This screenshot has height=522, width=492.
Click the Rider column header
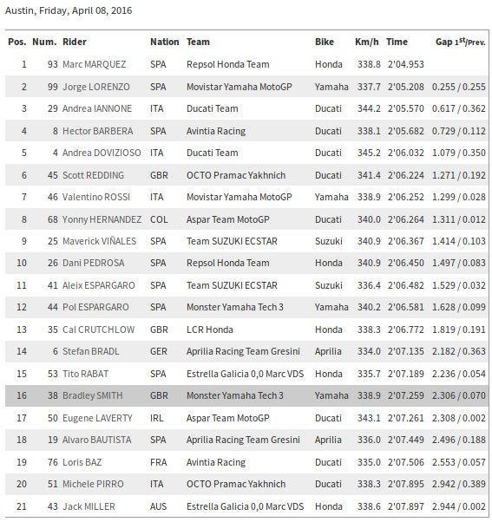(x=75, y=42)
